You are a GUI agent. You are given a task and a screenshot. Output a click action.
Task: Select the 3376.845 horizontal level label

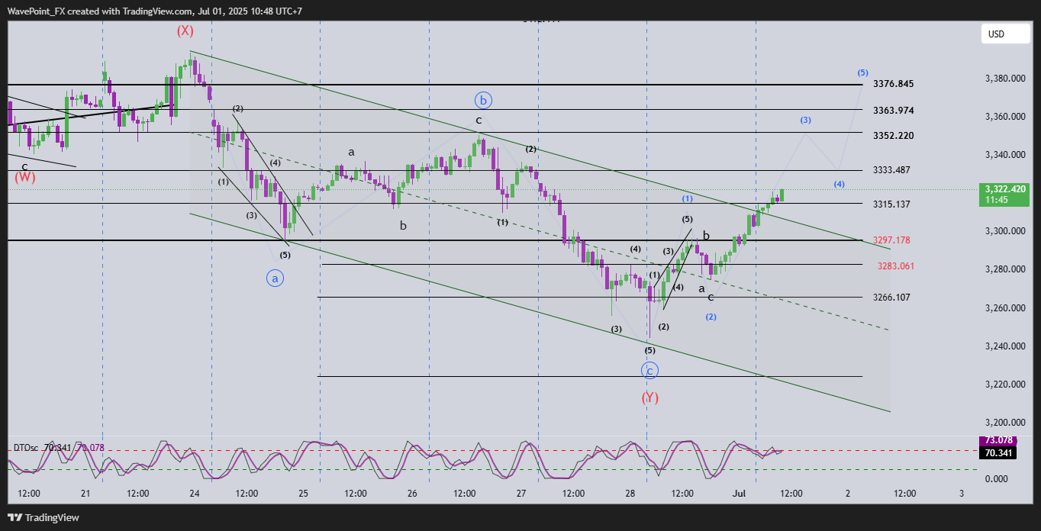click(x=894, y=84)
